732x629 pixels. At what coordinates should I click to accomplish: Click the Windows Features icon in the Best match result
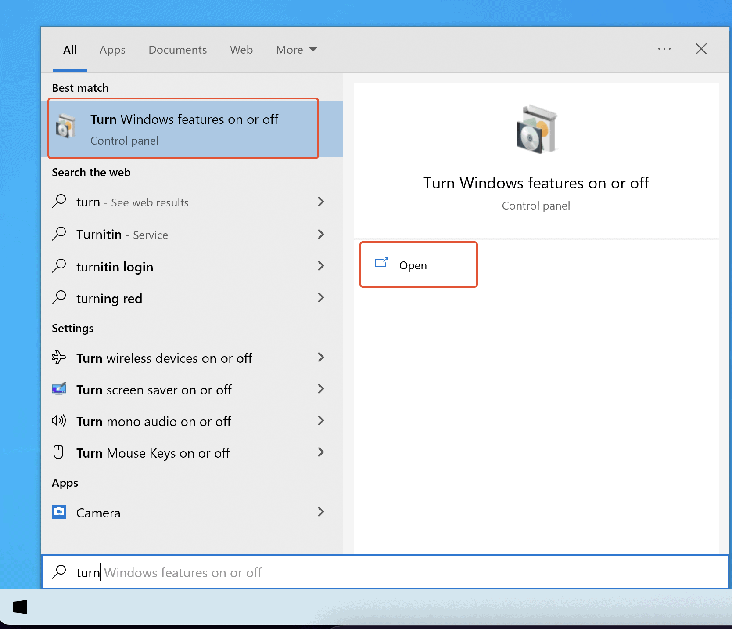click(66, 126)
